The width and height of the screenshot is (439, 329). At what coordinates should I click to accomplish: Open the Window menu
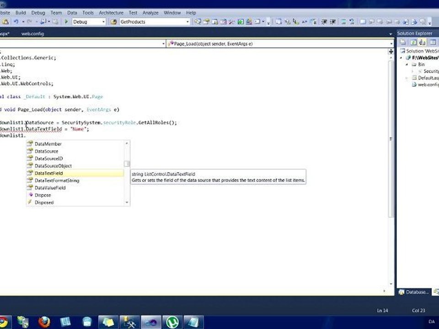(172, 13)
